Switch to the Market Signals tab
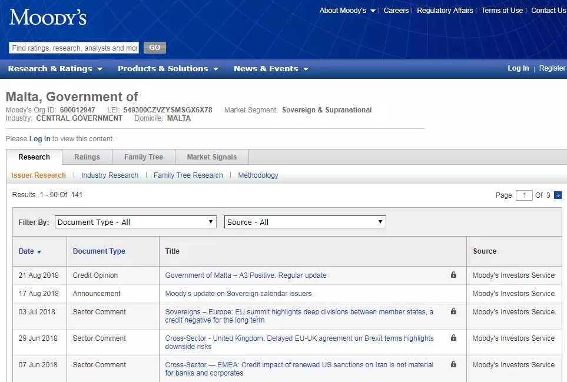 click(212, 157)
